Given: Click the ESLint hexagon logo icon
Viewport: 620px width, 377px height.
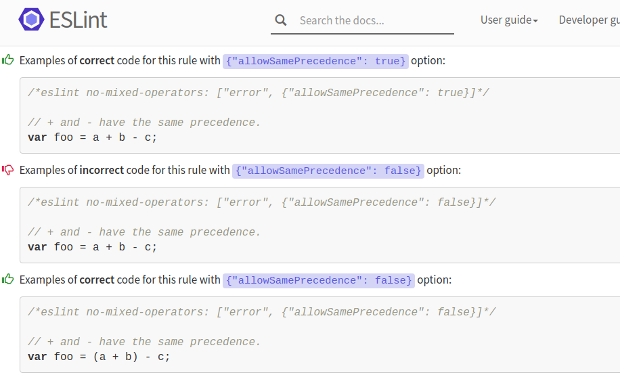Looking at the screenshot, I should point(31,20).
